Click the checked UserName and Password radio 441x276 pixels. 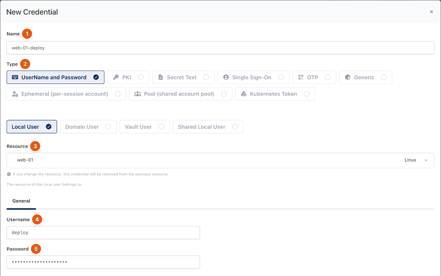(96, 77)
